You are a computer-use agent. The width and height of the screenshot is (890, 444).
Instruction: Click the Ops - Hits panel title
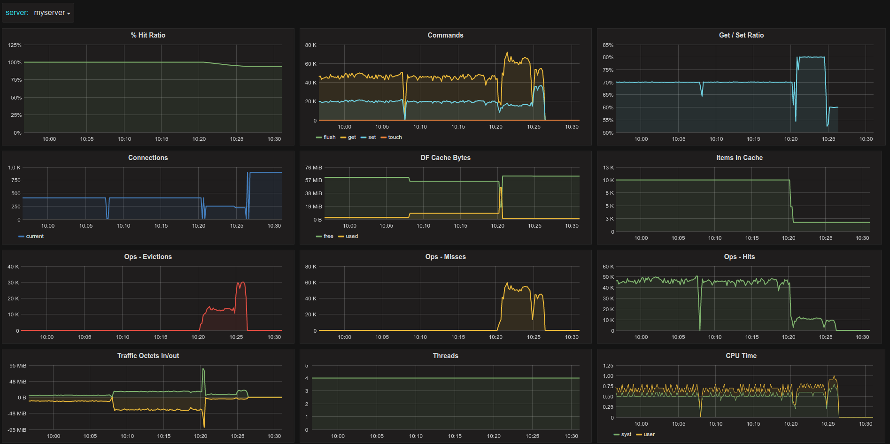point(739,257)
